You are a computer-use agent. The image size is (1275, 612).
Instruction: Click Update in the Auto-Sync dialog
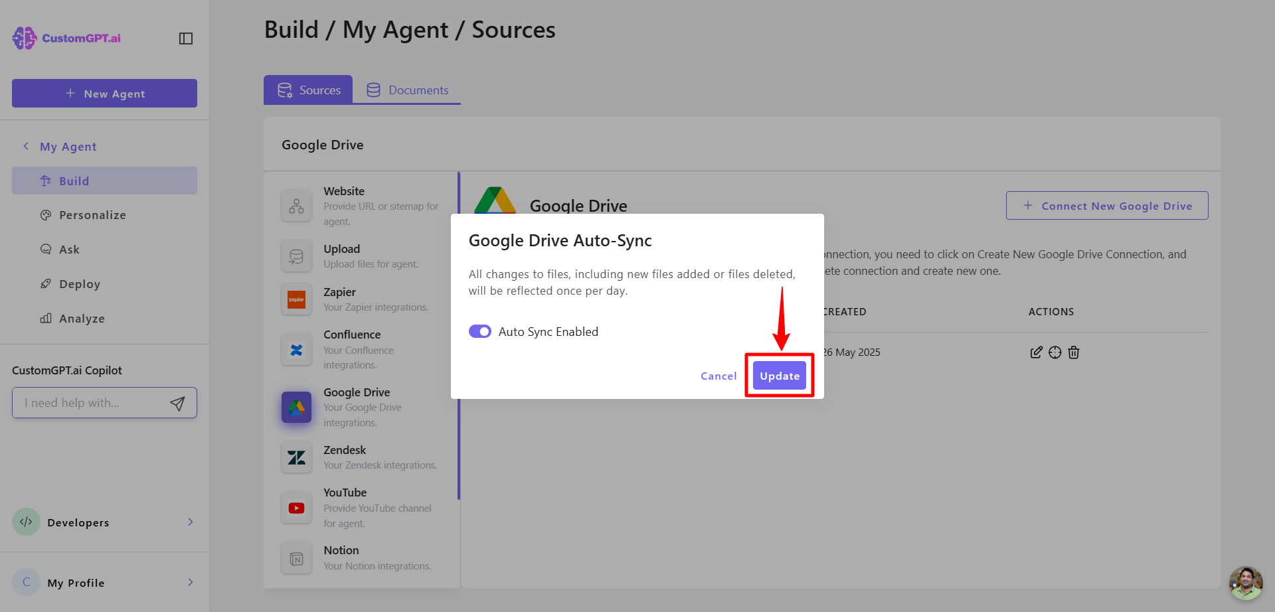[x=780, y=376]
